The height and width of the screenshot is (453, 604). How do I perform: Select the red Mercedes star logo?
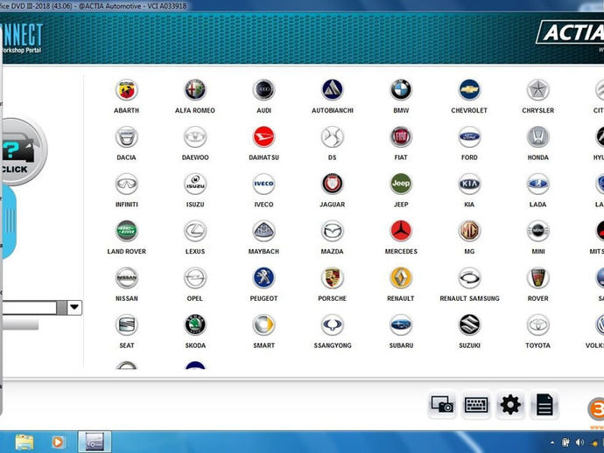pos(401,231)
